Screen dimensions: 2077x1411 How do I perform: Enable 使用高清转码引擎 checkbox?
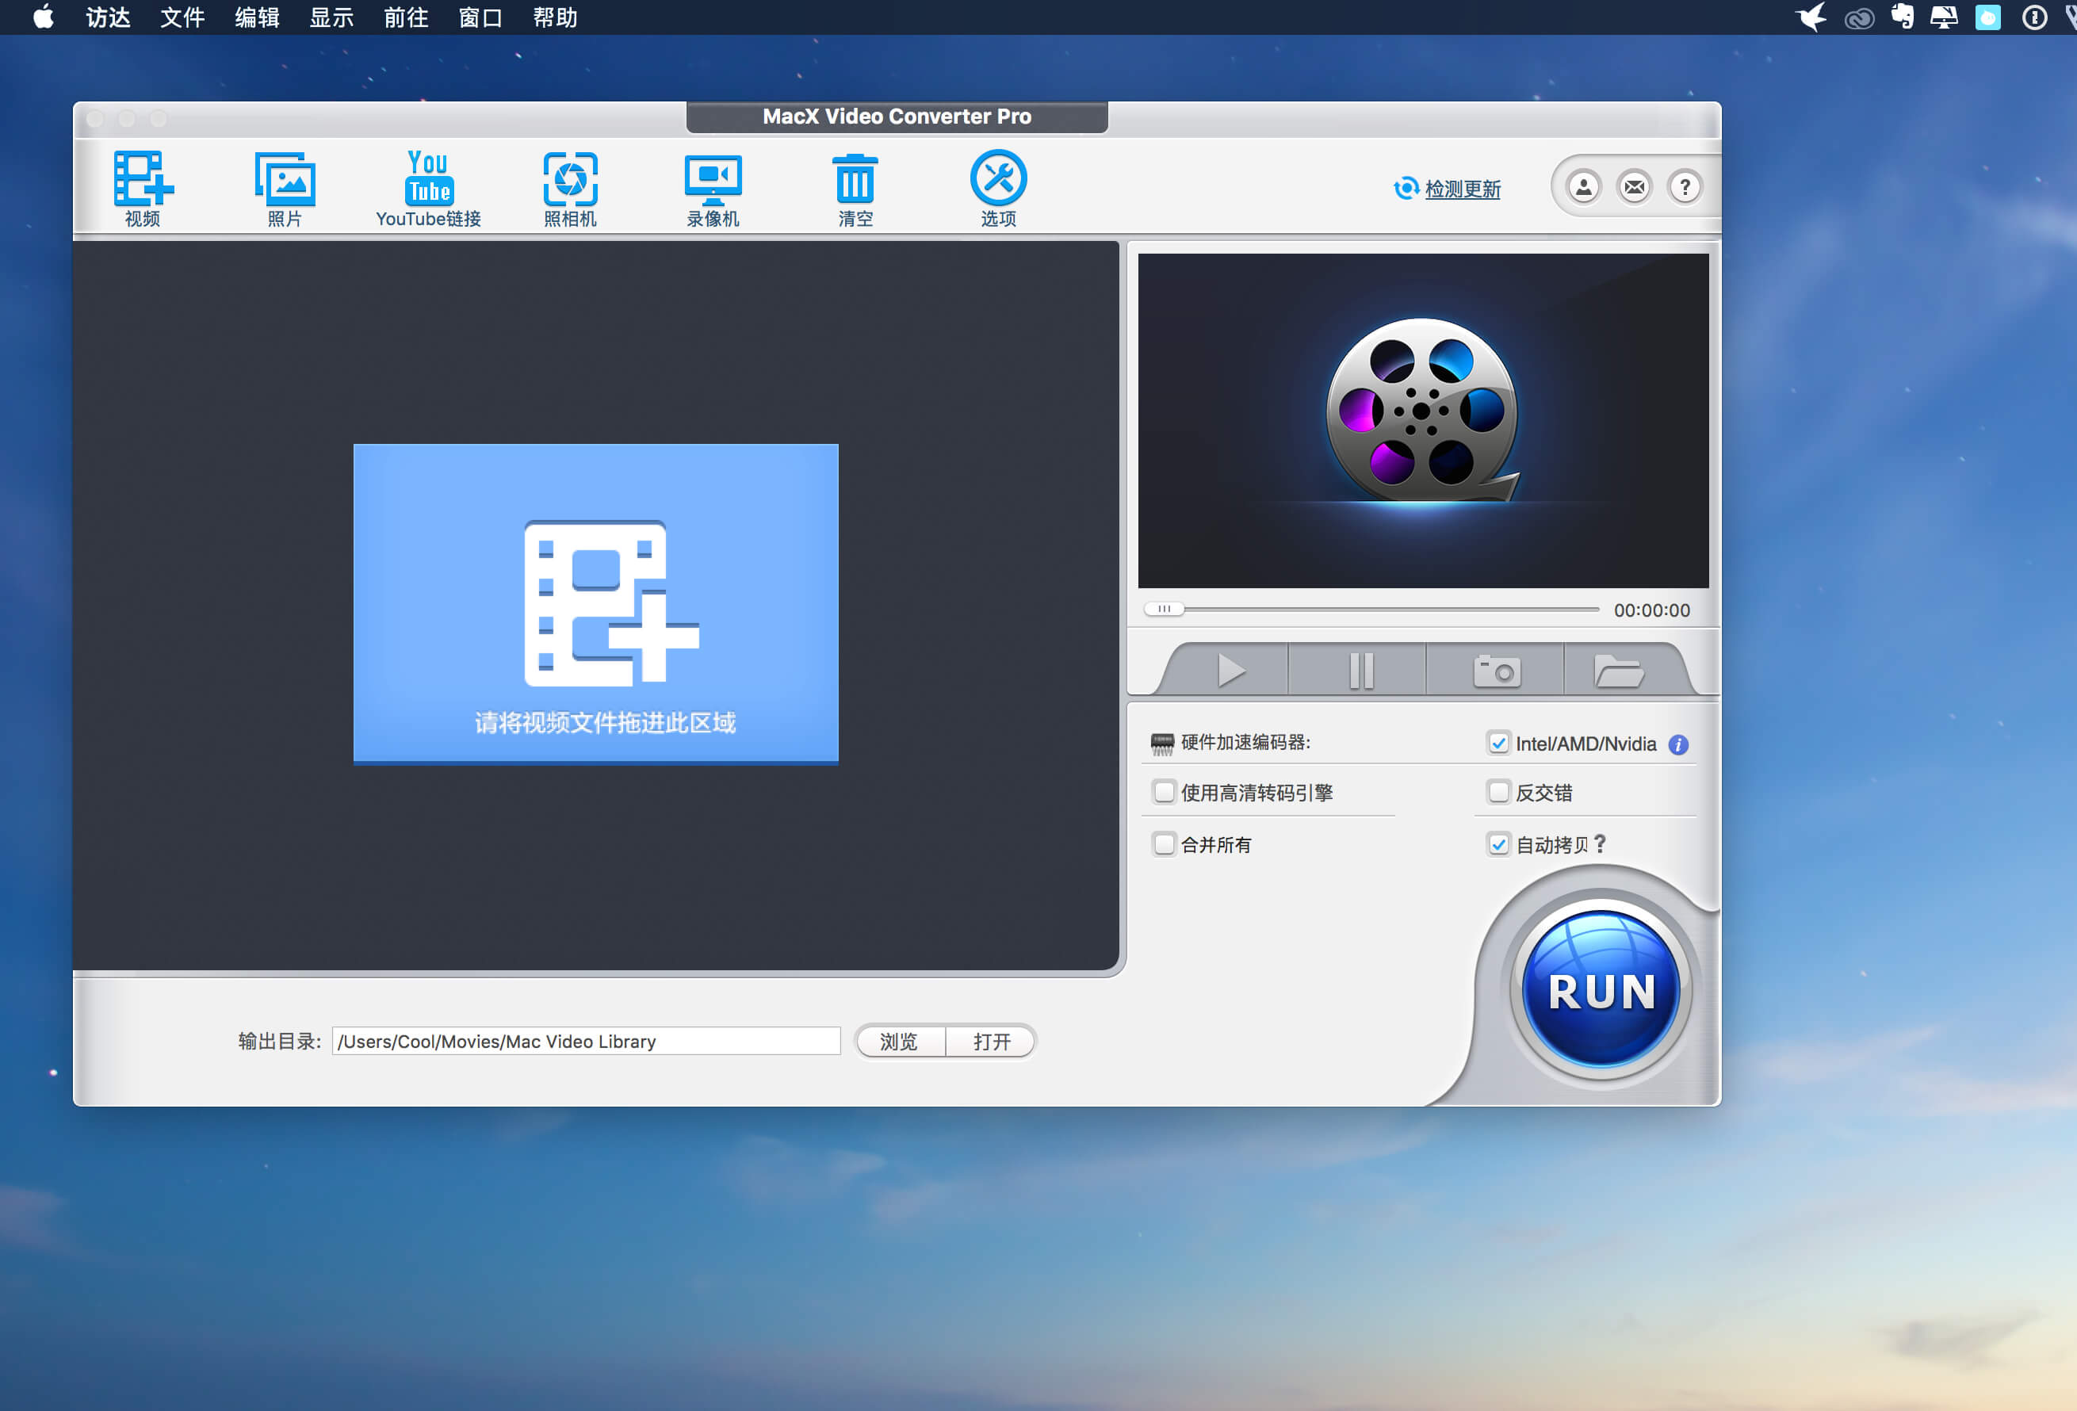pos(1164,792)
